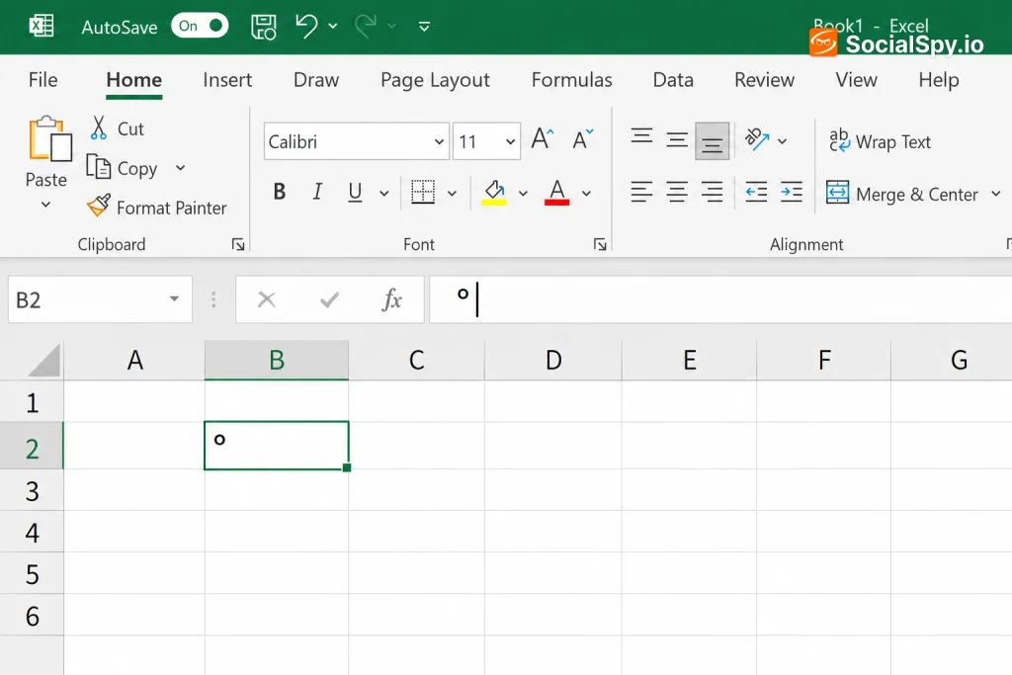
Task: Apply the yellow Fill Color bucket
Action: point(494,193)
